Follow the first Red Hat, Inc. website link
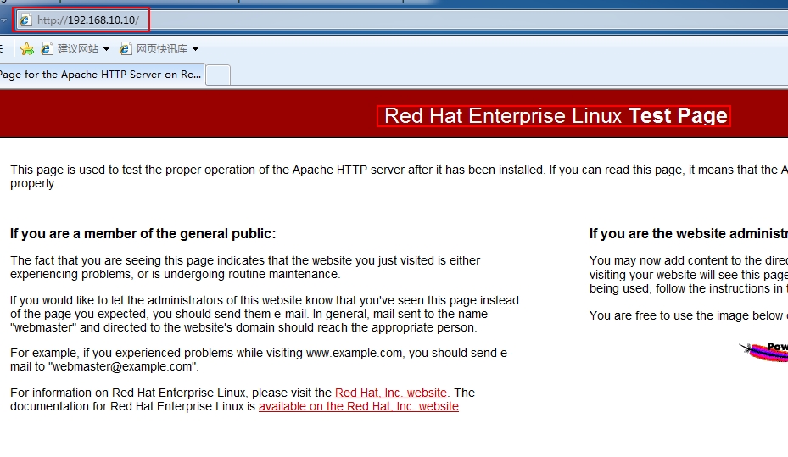This screenshot has height=457, width=788. [x=390, y=393]
